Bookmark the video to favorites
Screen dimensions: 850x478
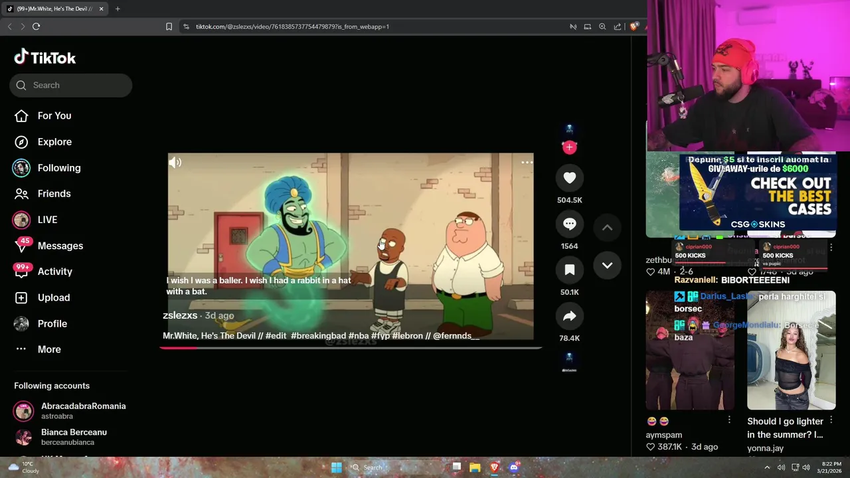[x=569, y=270]
